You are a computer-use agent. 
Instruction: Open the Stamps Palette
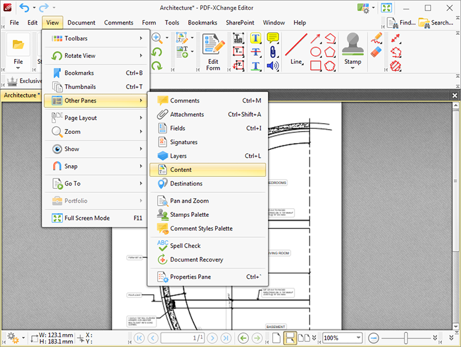tap(208, 214)
